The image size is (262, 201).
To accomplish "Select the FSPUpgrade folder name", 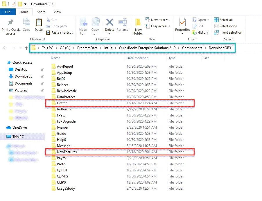I will [x=66, y=121].
